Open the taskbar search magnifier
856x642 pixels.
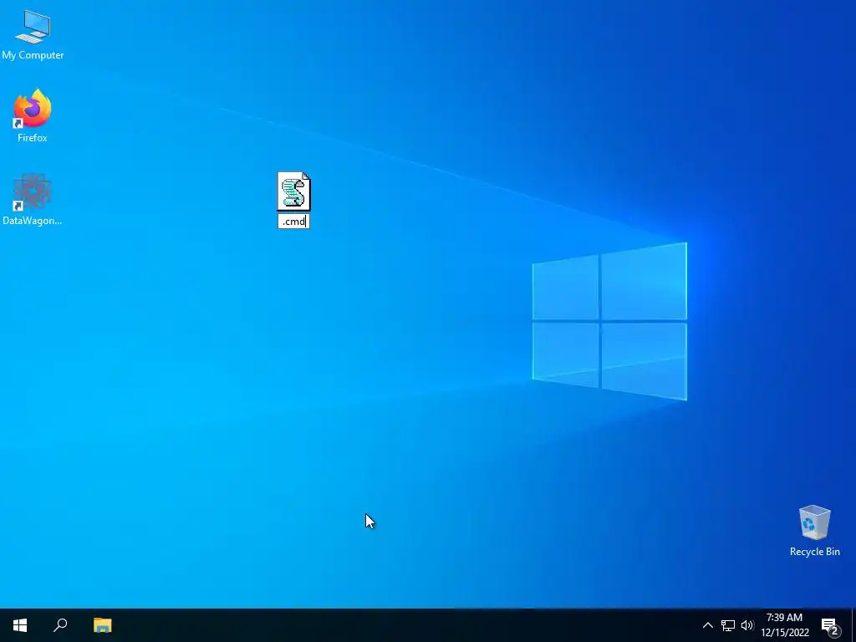60,625
